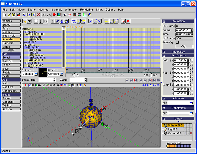Toggle the Auto-Key checkbox
The height and width of the screenshot is (154, 197).
pos(177,42)
